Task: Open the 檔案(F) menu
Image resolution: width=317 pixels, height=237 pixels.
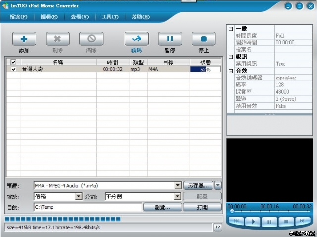Action: tap(19, 17)
